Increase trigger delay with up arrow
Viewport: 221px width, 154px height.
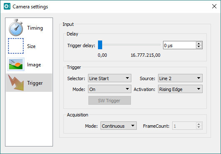[199, 43]
